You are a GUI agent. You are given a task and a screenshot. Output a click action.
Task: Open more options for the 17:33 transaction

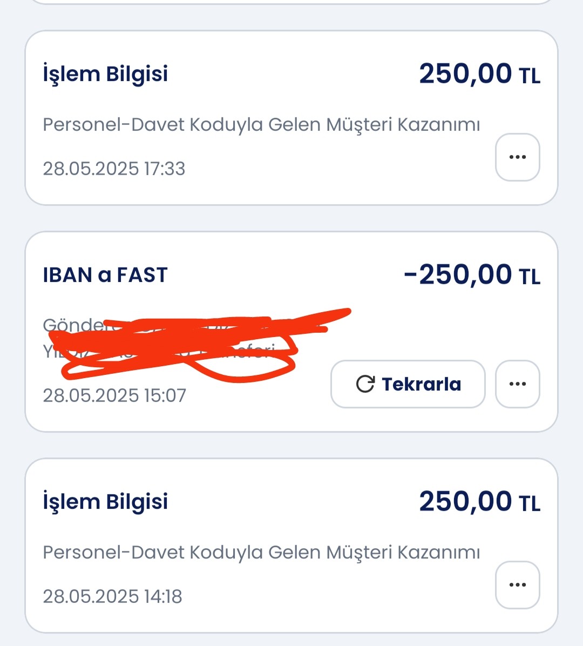point(518,157)
